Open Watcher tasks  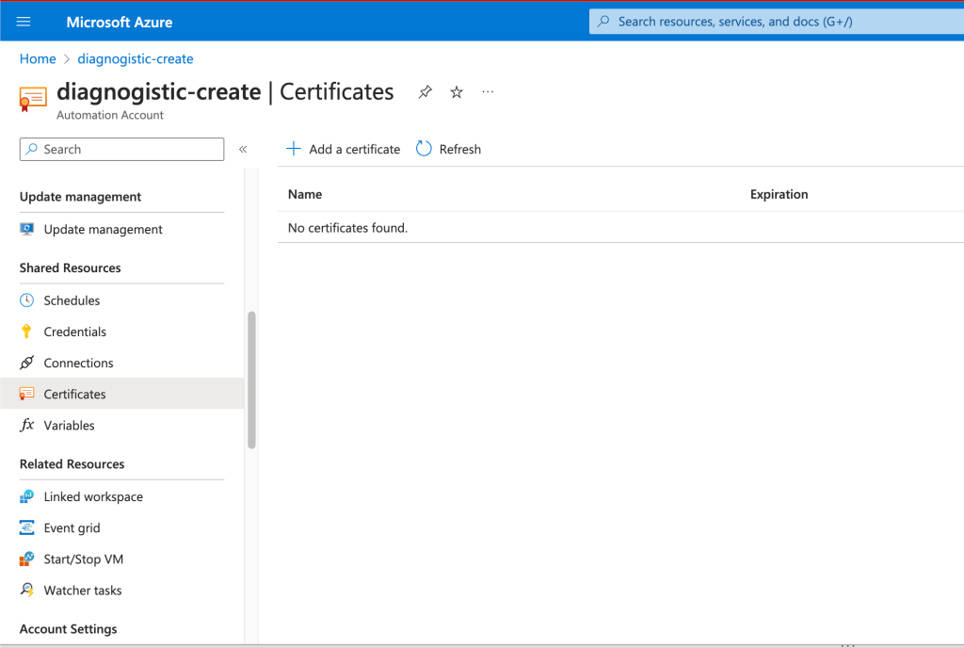[121, 591]
